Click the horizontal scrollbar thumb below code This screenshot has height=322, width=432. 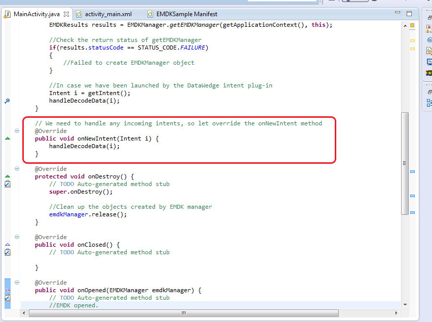tap(183, 313)
